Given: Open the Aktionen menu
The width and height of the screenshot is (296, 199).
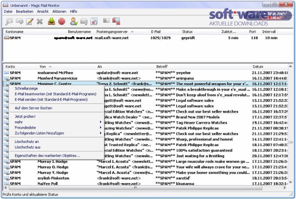Looking at the screenshot, I should click(59, 12).
